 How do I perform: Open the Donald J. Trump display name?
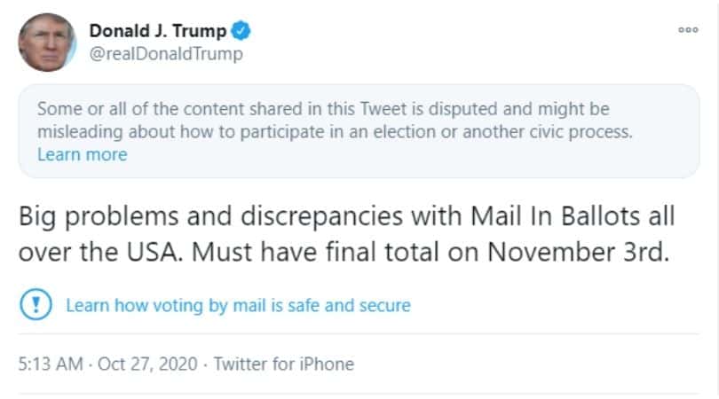(x=158, y=31)
